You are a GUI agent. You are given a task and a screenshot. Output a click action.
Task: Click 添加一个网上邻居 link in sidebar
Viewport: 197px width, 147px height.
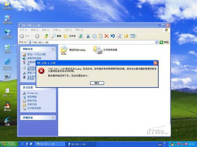36,54
